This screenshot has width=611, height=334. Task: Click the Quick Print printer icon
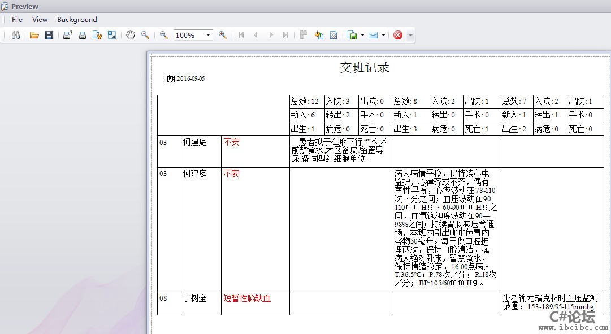pos(83,36)
